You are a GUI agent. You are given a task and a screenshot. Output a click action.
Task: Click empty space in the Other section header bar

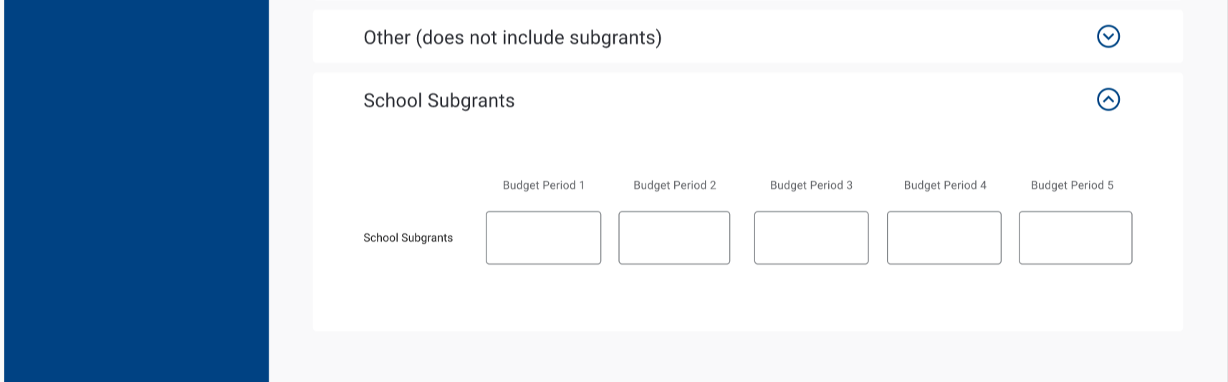coord(860,36)
